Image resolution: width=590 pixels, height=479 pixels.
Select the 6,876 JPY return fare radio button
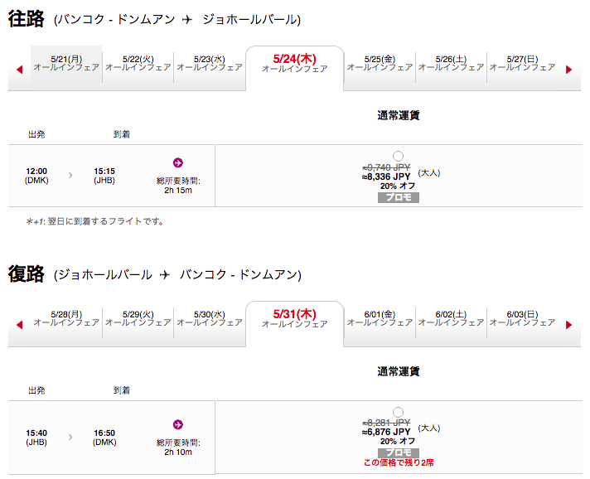(x=398, y=412)
